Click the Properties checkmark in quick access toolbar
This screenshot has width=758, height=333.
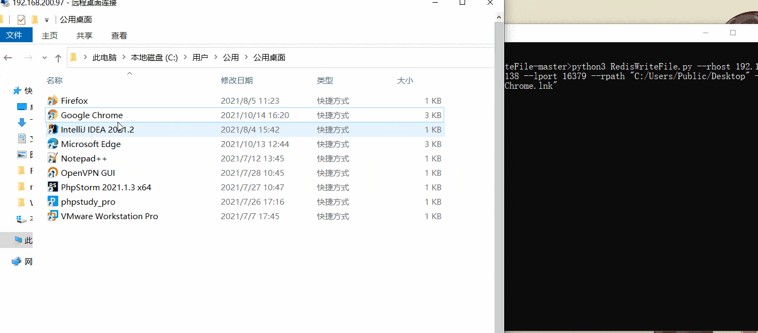pos(21,20)
